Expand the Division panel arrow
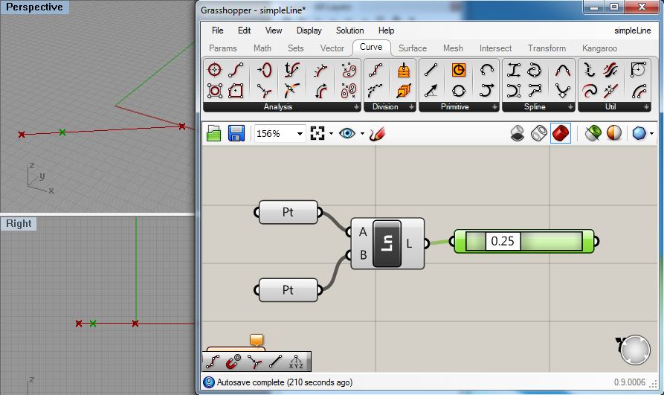This screenshot has height=395, width=664. (411, 107)
